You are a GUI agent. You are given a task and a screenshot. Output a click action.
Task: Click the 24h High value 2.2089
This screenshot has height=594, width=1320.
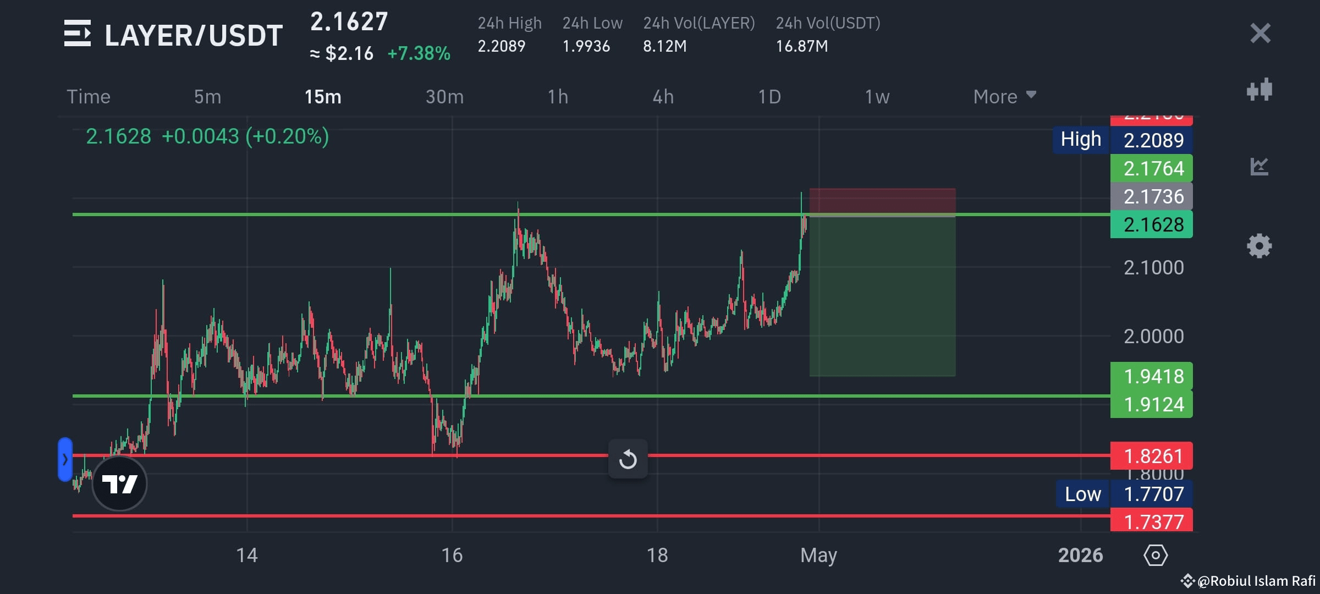[x=502, y=46]
